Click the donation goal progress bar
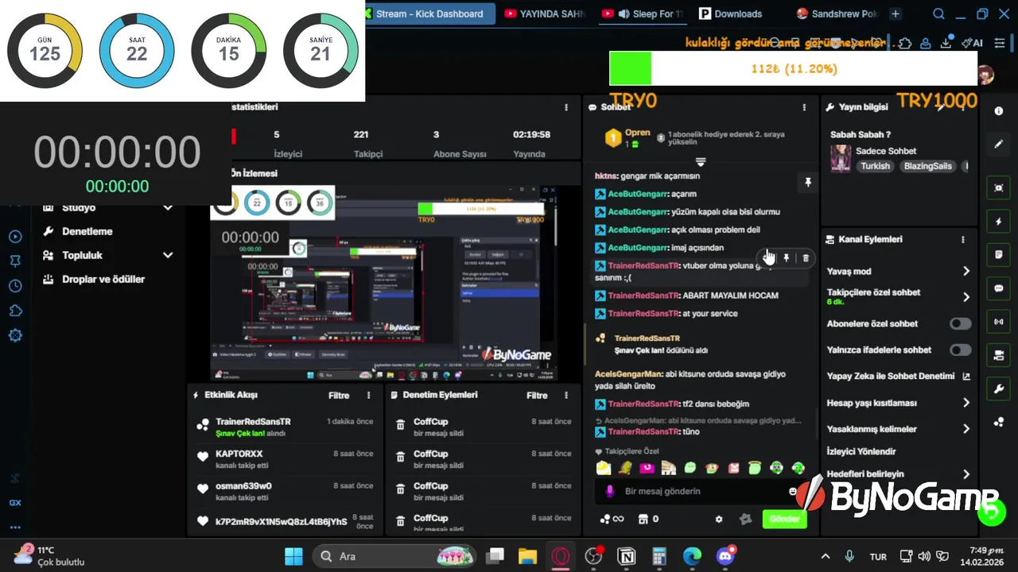 point(793,68)
